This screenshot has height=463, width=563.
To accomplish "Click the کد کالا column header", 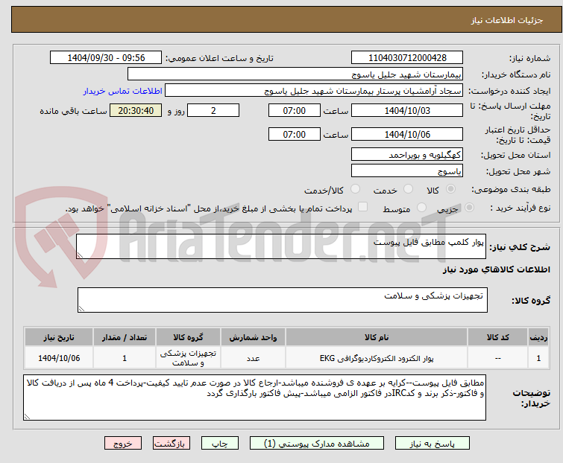I will coord(497,337).
